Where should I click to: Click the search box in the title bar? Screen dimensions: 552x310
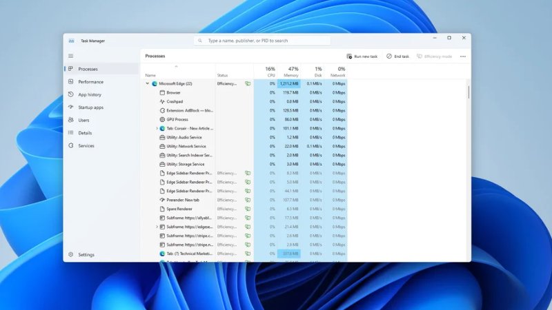point(262,41)
